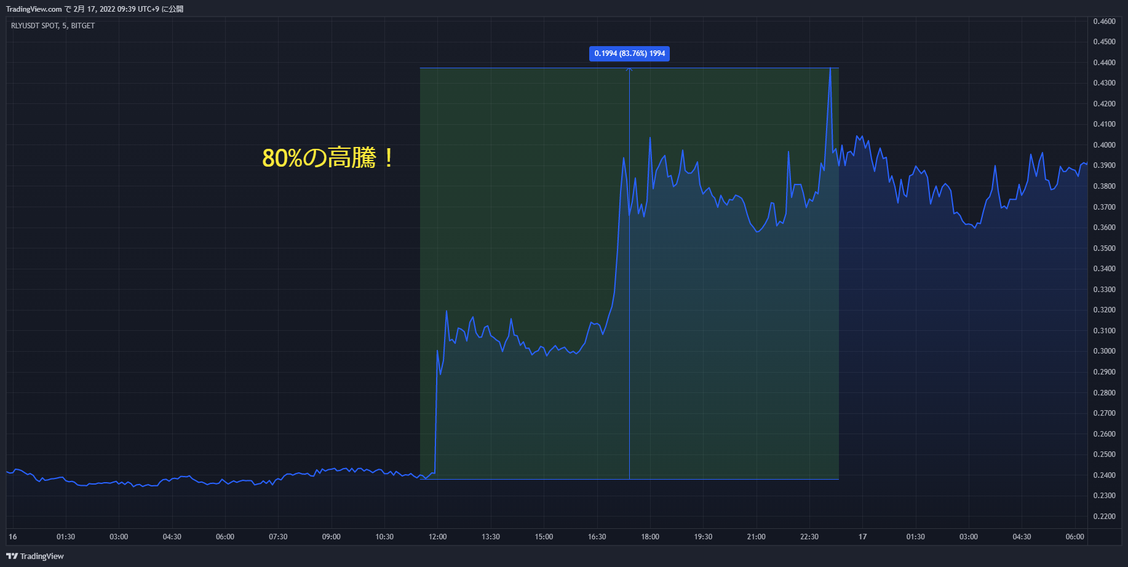Click the TradingView.com publication header text

95,9
